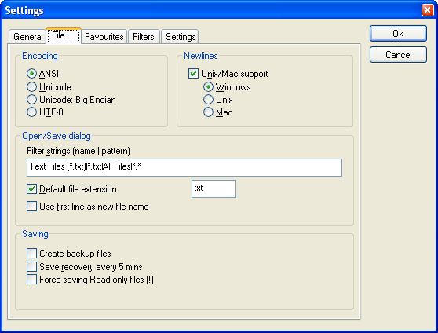Open the Filters tab
Viewport: 438px width, 333px height.
click(x=144, y=37)
